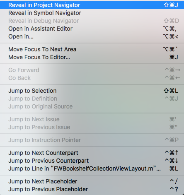Select Jump to Next Issue

click(x=92, y=119)
